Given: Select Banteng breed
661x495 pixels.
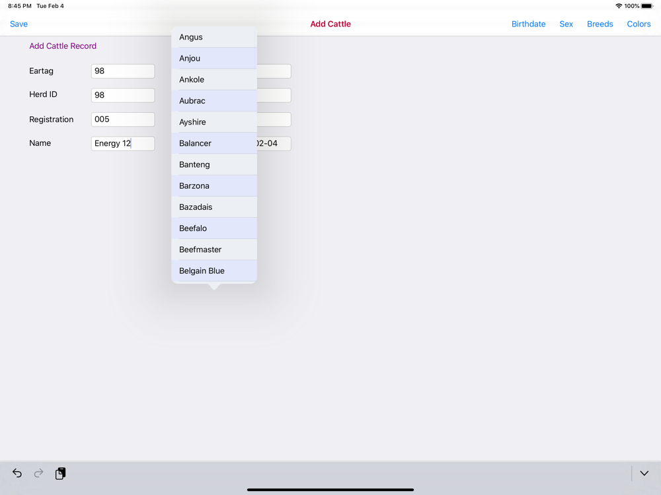Looking at the screenshot, I should coord(214,164).
